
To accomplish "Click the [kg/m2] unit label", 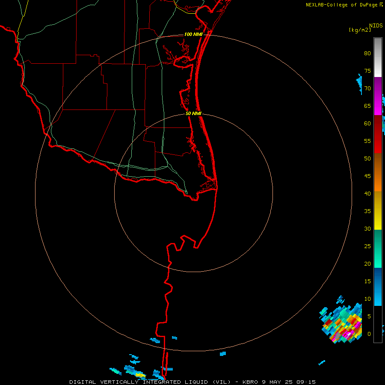I will [360, 30].
